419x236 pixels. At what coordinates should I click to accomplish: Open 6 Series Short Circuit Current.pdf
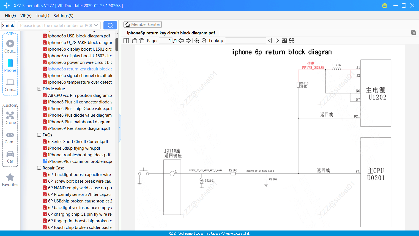pyautogui.click(x=76, y=142)
